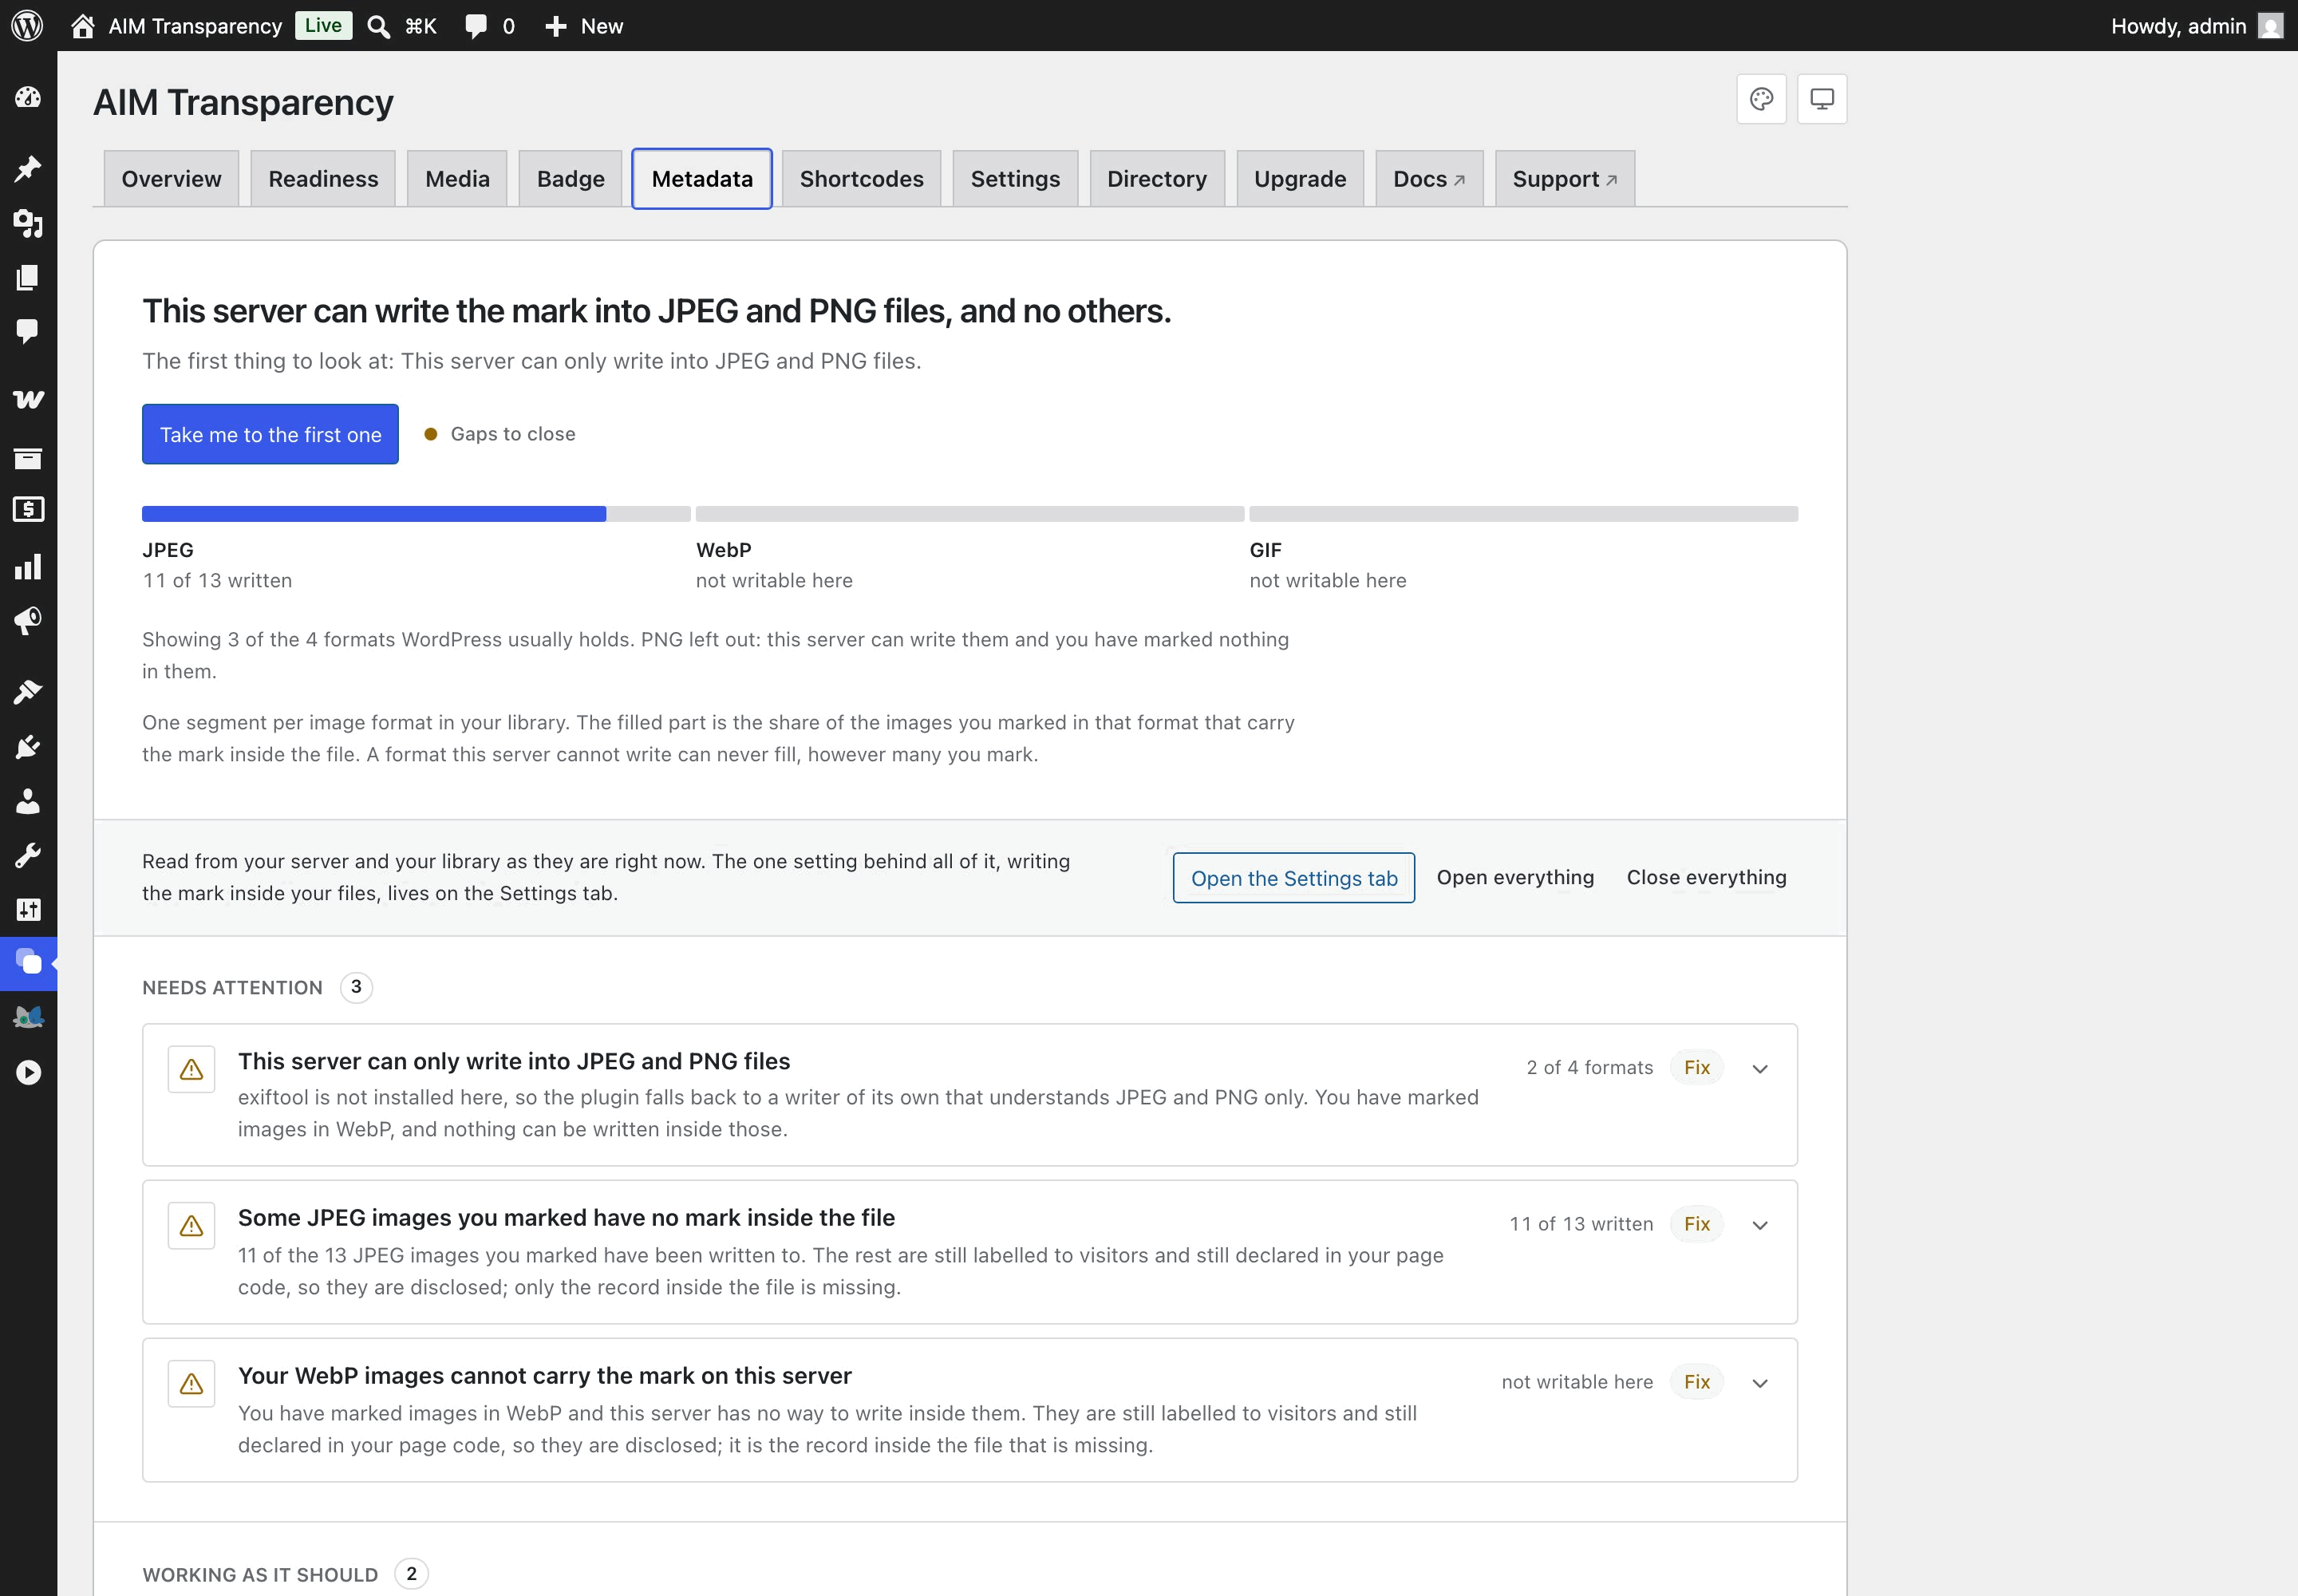Open the Products archive box sidebar icon
This screenshot has height=1596, width=2298.
click(28, 458)
